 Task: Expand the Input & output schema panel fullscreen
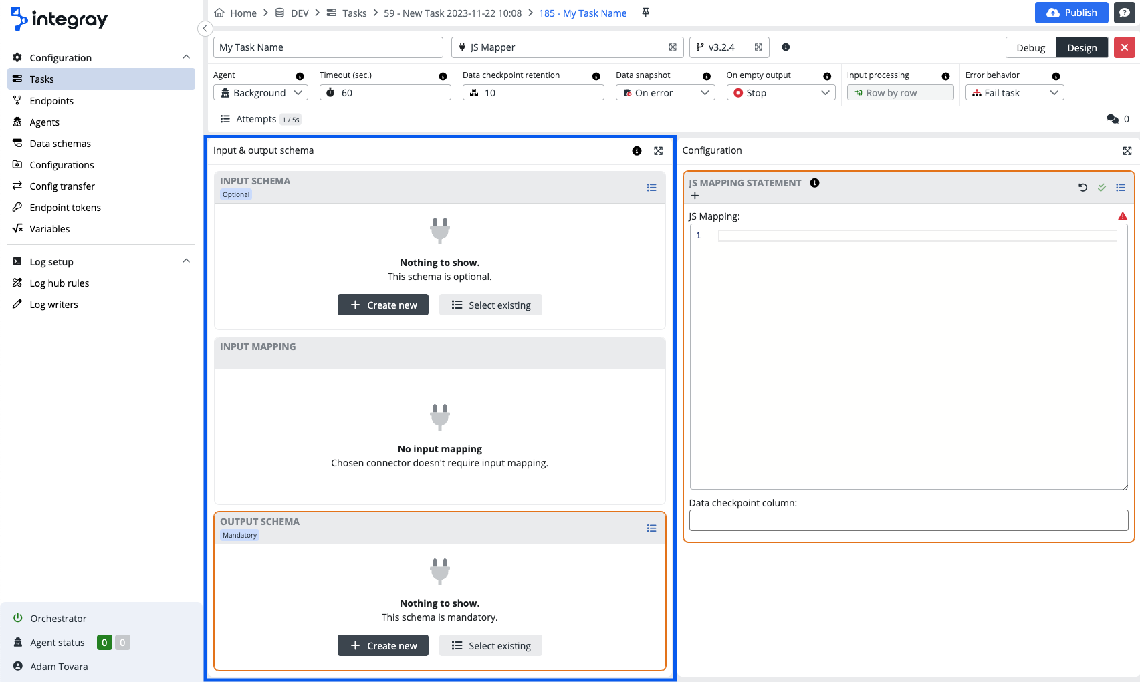[x=658, y=151]
